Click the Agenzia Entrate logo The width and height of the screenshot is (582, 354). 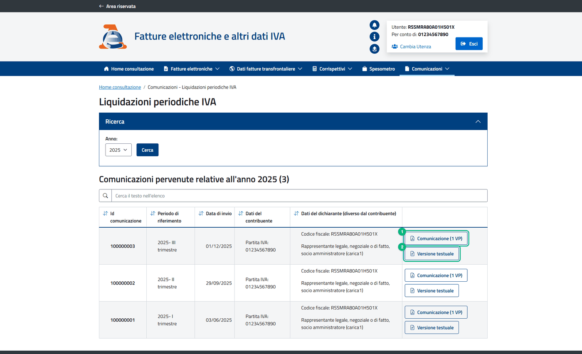pos(113,37)
